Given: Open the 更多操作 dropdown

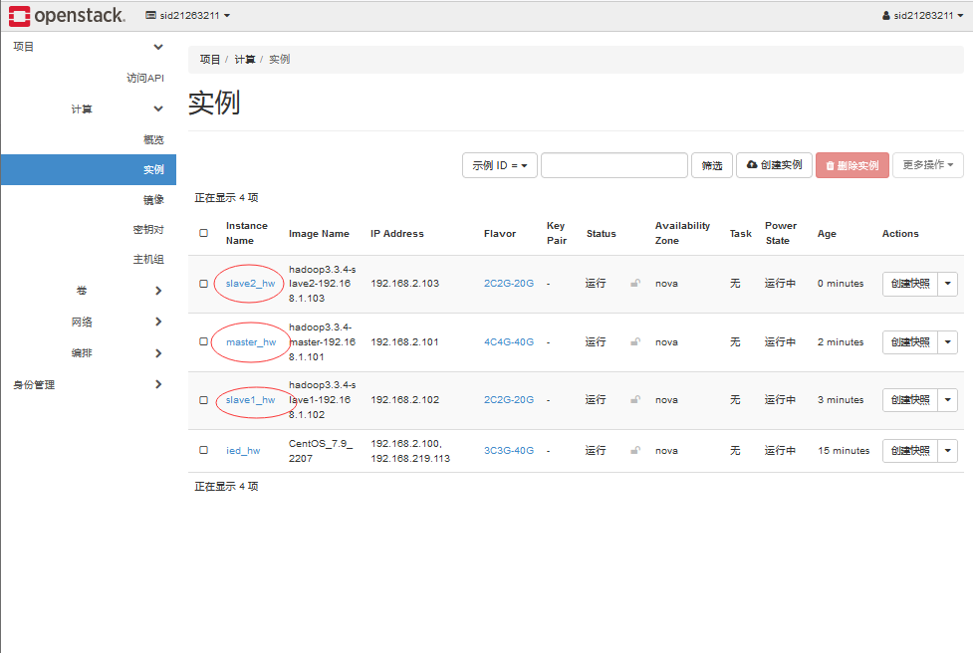Looking at the screenshot, I should click(928, 165).
